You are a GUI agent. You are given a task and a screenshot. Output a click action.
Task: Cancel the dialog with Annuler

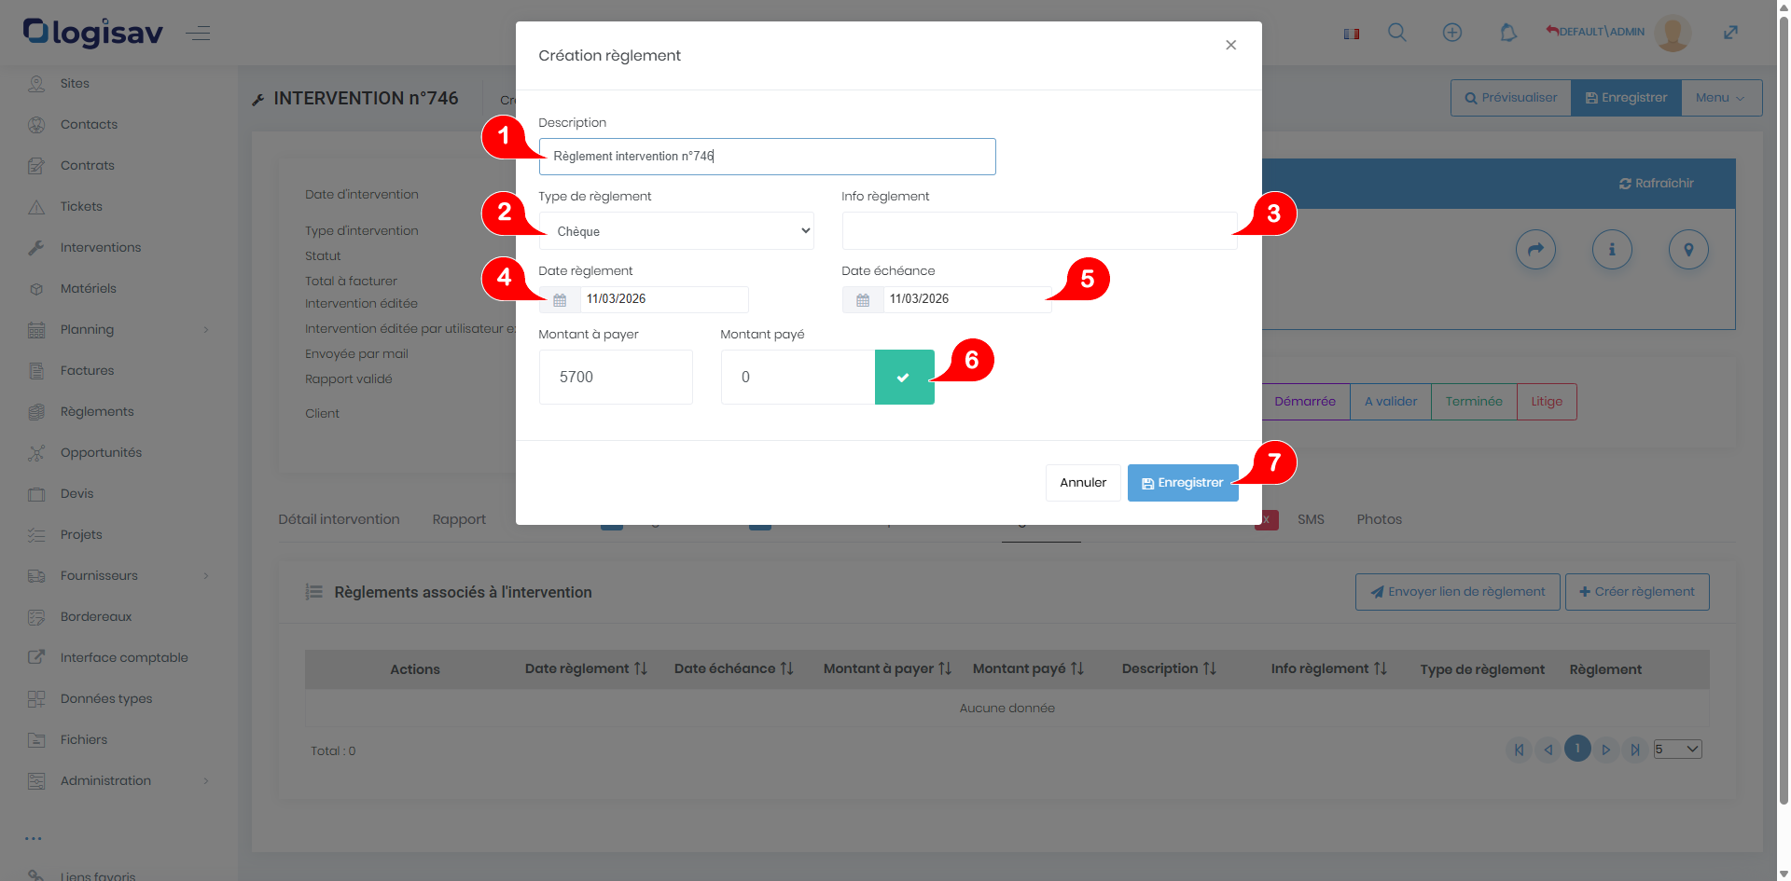coord(1082,483)
